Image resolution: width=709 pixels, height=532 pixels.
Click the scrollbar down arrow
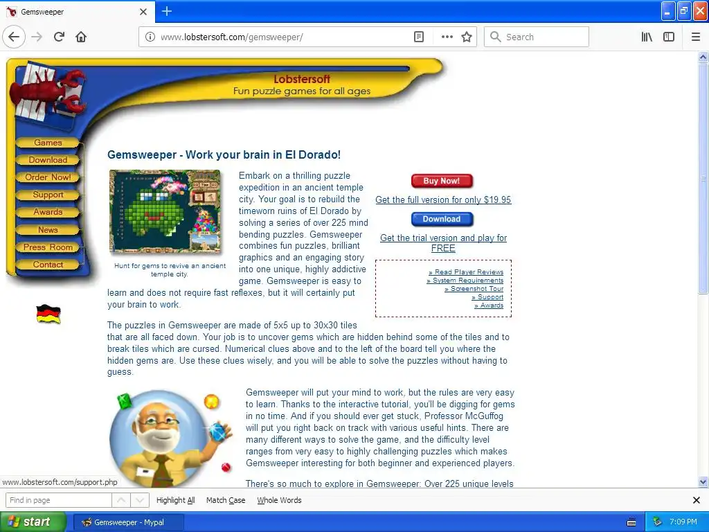(703, 482)
